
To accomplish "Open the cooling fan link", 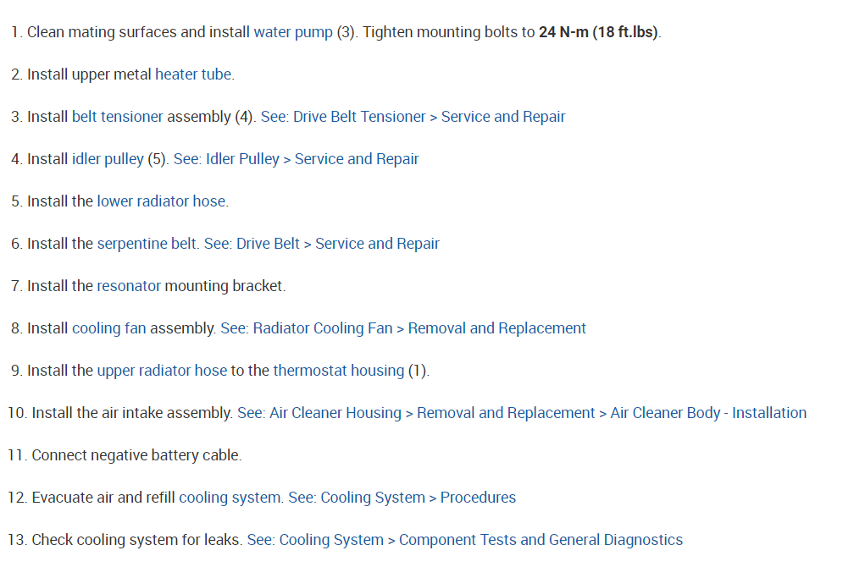I will [109, 328].
